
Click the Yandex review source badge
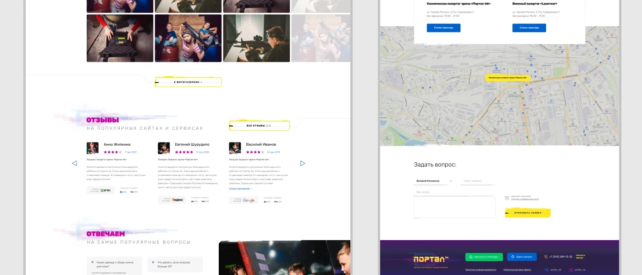[172, 200]
